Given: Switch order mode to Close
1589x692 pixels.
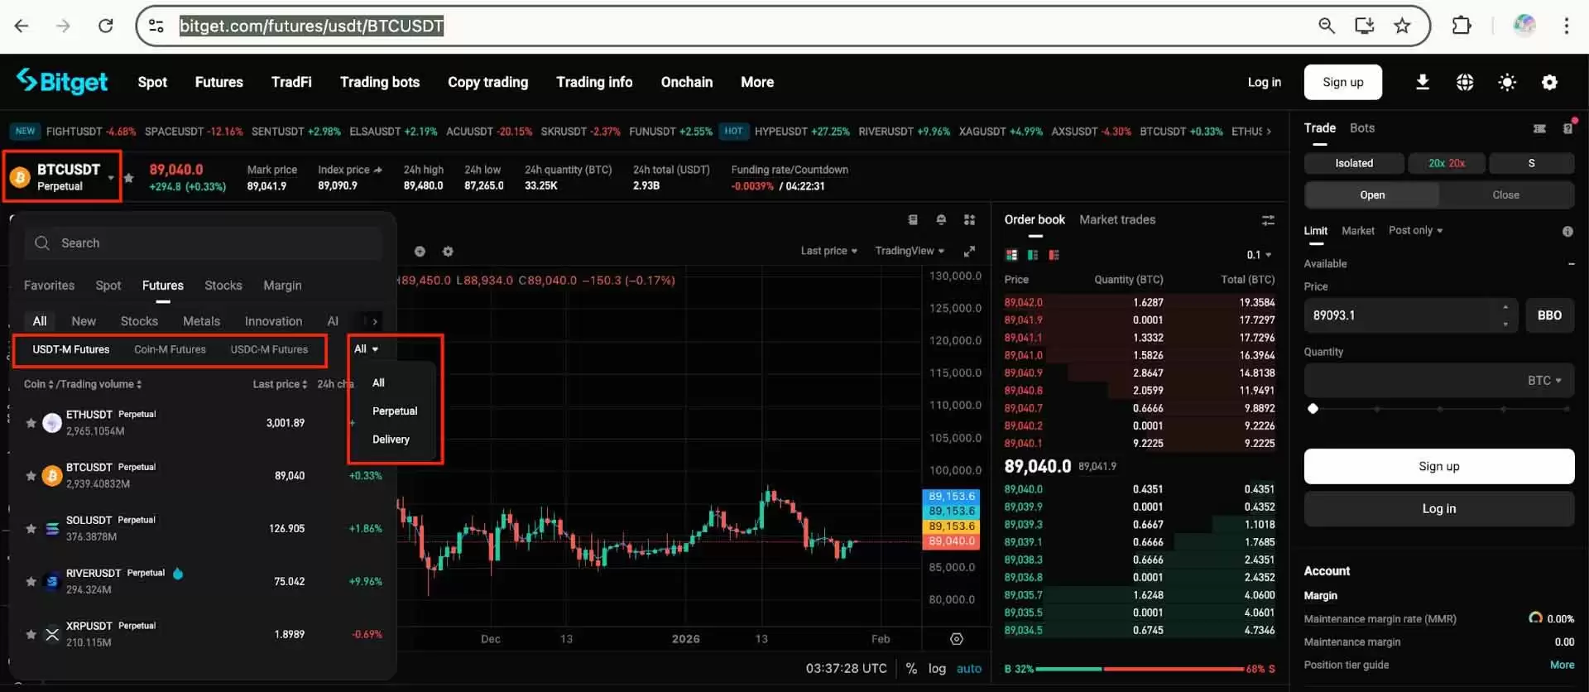Looking at the screenshot, I should (1505, 195).
